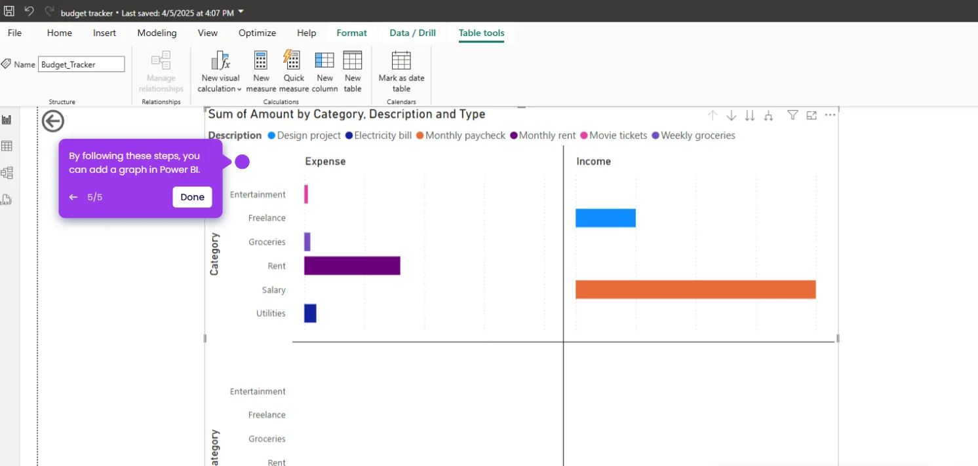Image resolution: width=978 pixels, height=466 pixels.
Task: Select the Table tools tab
Action: pos(482,33)
